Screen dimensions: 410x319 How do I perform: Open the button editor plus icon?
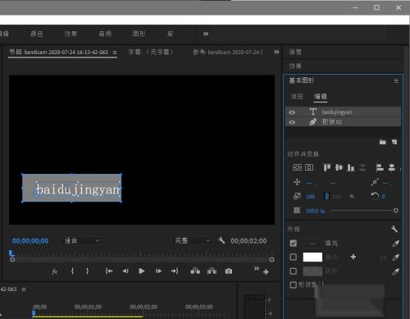(x=266, y=272)
